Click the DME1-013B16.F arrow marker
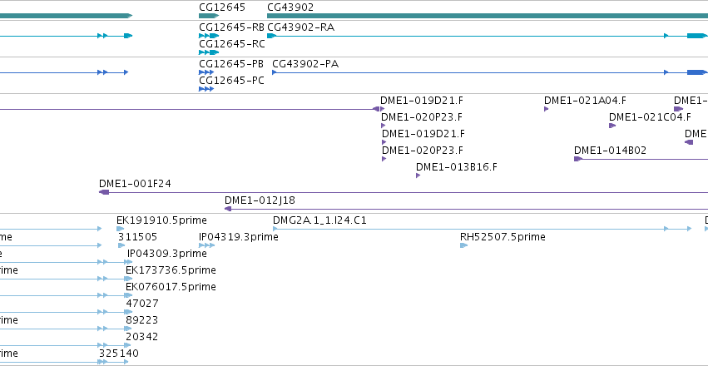Viewport: 708px width, 366px height. [418, 176]
